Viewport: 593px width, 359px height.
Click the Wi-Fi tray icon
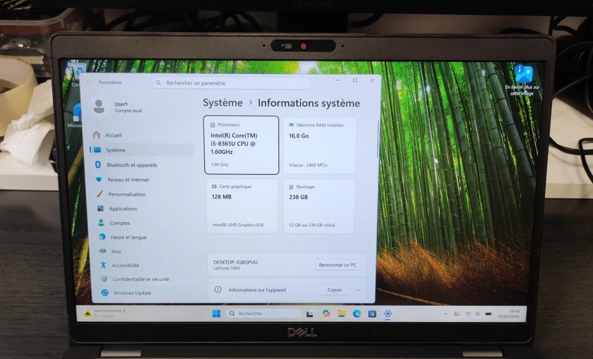click(468, 314)
